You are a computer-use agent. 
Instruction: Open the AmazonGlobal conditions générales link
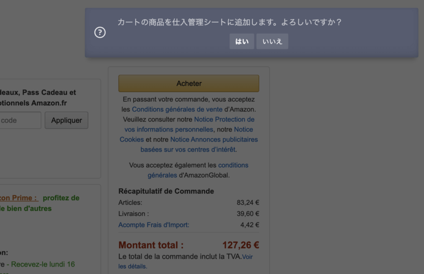pos(198,170)
